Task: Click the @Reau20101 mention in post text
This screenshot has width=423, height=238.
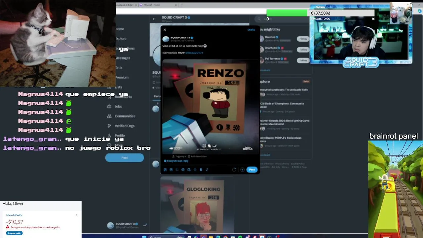Action: pos(194,53)
